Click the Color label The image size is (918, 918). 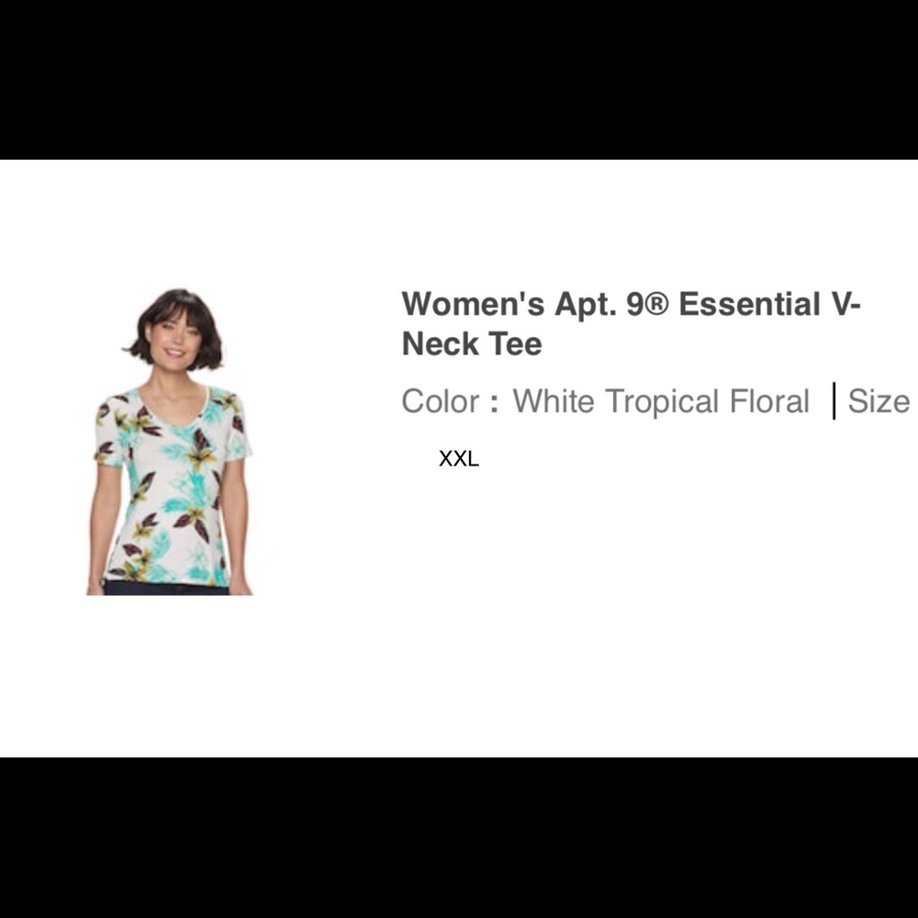(x=441, y=402)
